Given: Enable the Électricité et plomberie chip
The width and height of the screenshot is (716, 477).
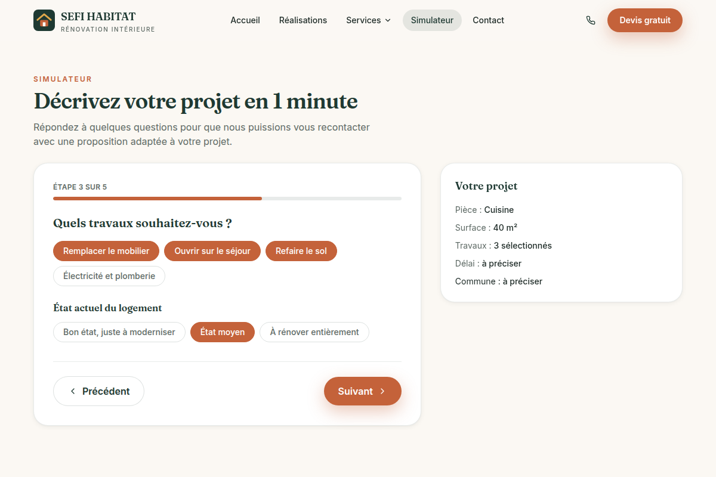Looking at the screenshot, I should 109,276.
